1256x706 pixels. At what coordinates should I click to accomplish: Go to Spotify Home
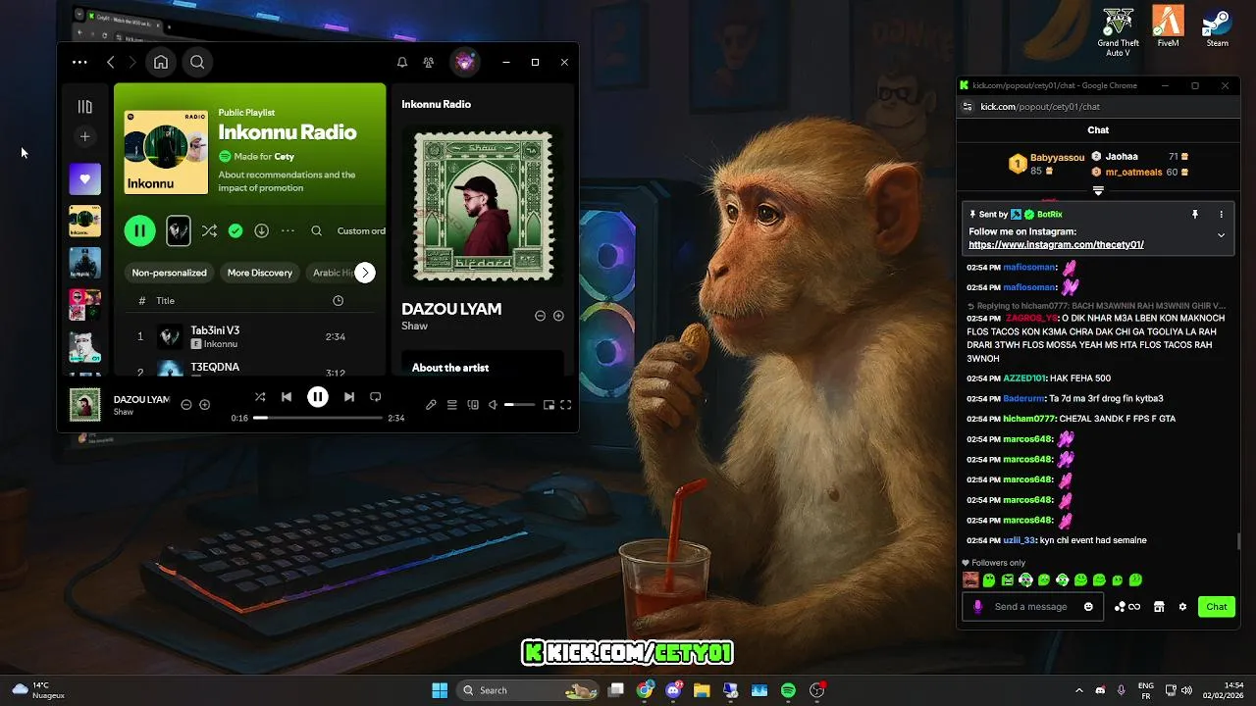pyautogui.click(x=161, y=62)
